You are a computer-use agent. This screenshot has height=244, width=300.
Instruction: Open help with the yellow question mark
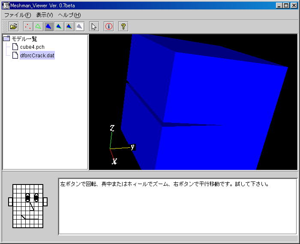tap(123, 27)
